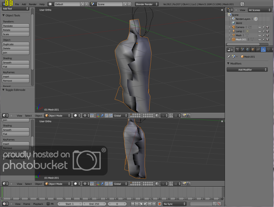Click the fullscreen toggle icon in the top bar

coord(242,4)
